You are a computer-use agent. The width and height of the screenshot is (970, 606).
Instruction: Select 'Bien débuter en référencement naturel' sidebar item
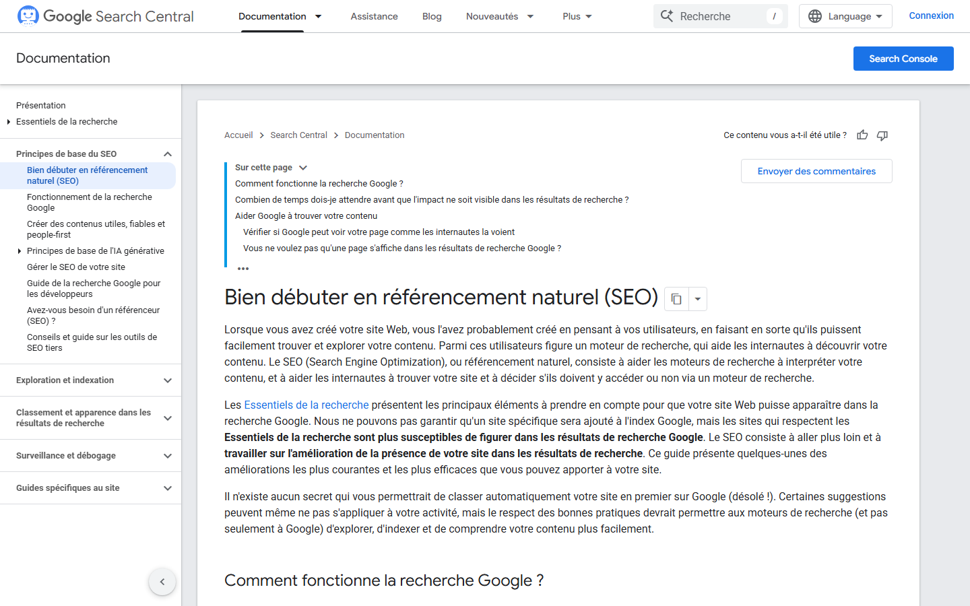point(88,176)
